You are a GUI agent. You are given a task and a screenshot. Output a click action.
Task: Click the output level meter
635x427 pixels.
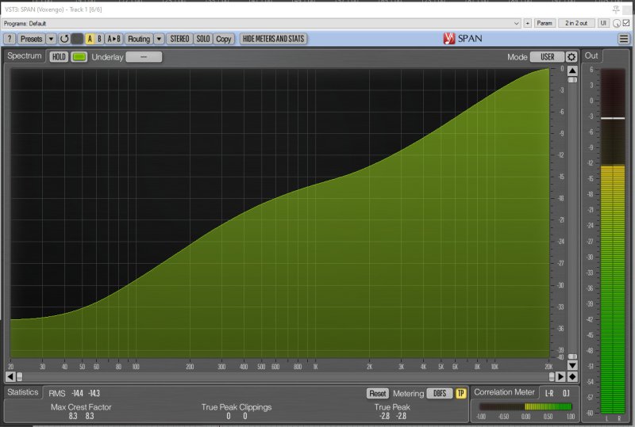pos(613,241)
